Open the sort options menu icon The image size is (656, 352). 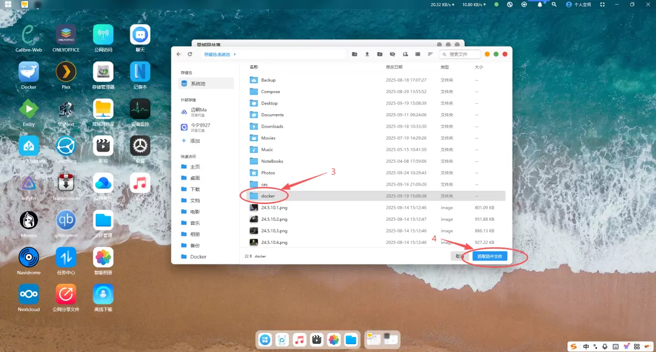(430, 54)
